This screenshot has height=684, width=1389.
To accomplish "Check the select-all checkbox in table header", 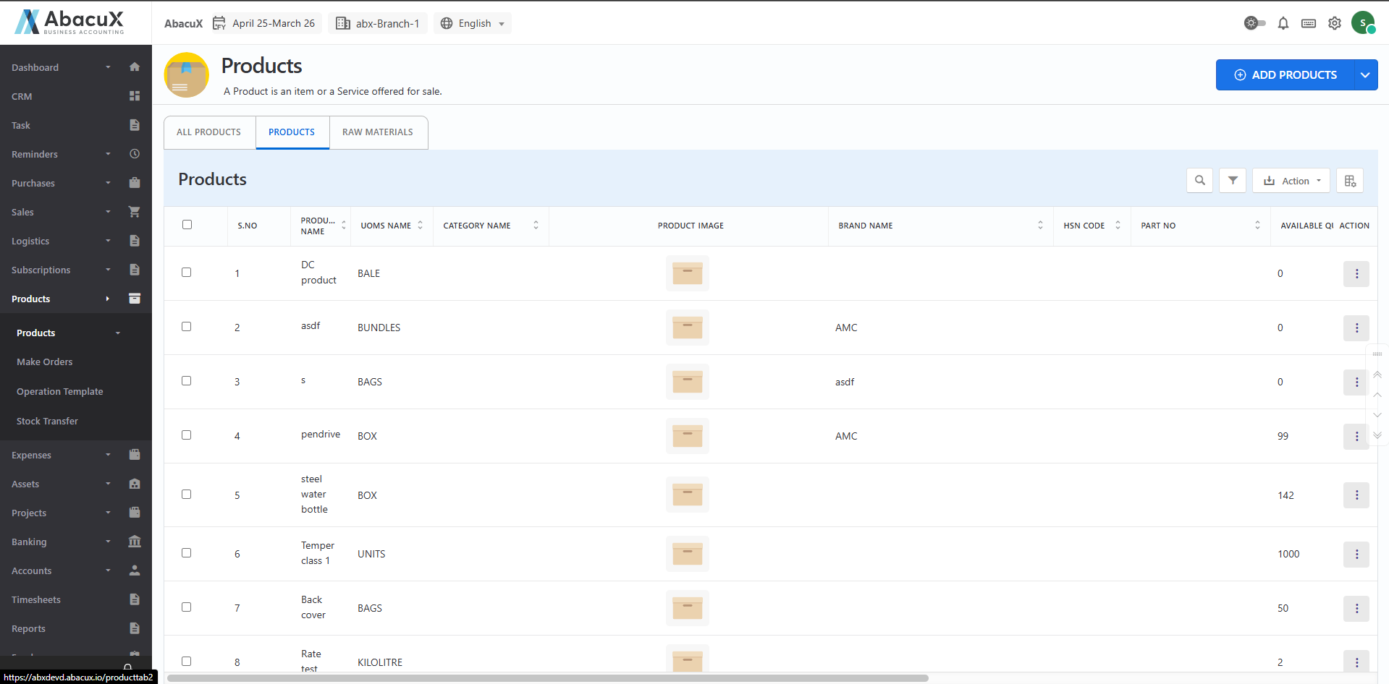I will 187,225.
